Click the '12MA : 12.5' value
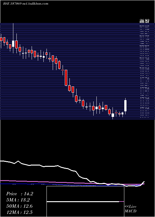The height and width of the screenshot is (217, 155). tap(20, 212)
